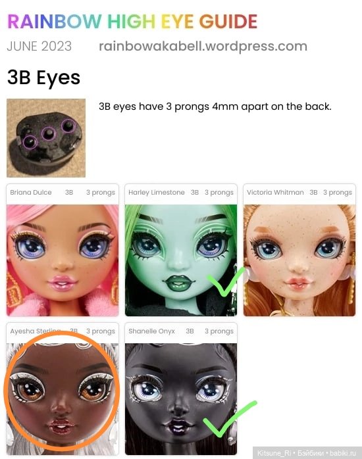
Task: Open the 3B eye prongs reference photo
Action: tap(46, 138)
